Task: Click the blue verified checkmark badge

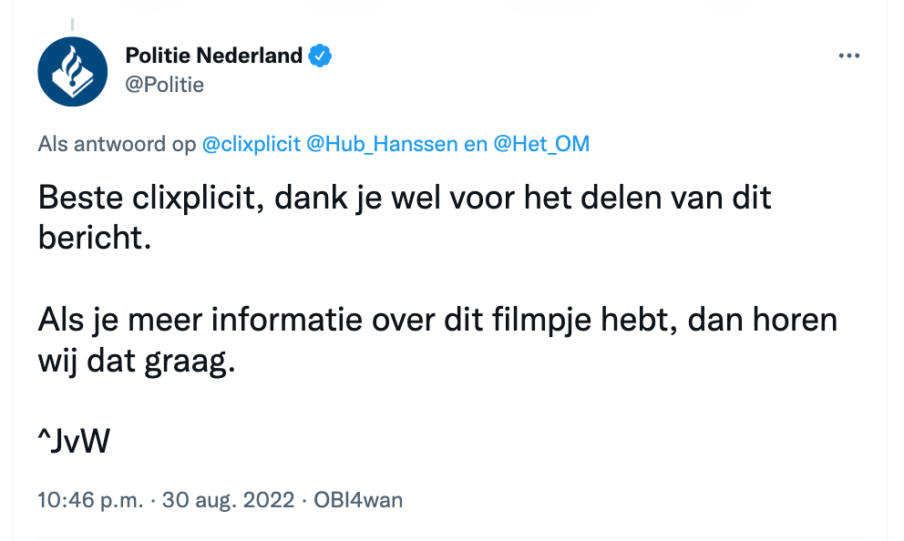Action: pyautogui.click(x=319, y=56)
